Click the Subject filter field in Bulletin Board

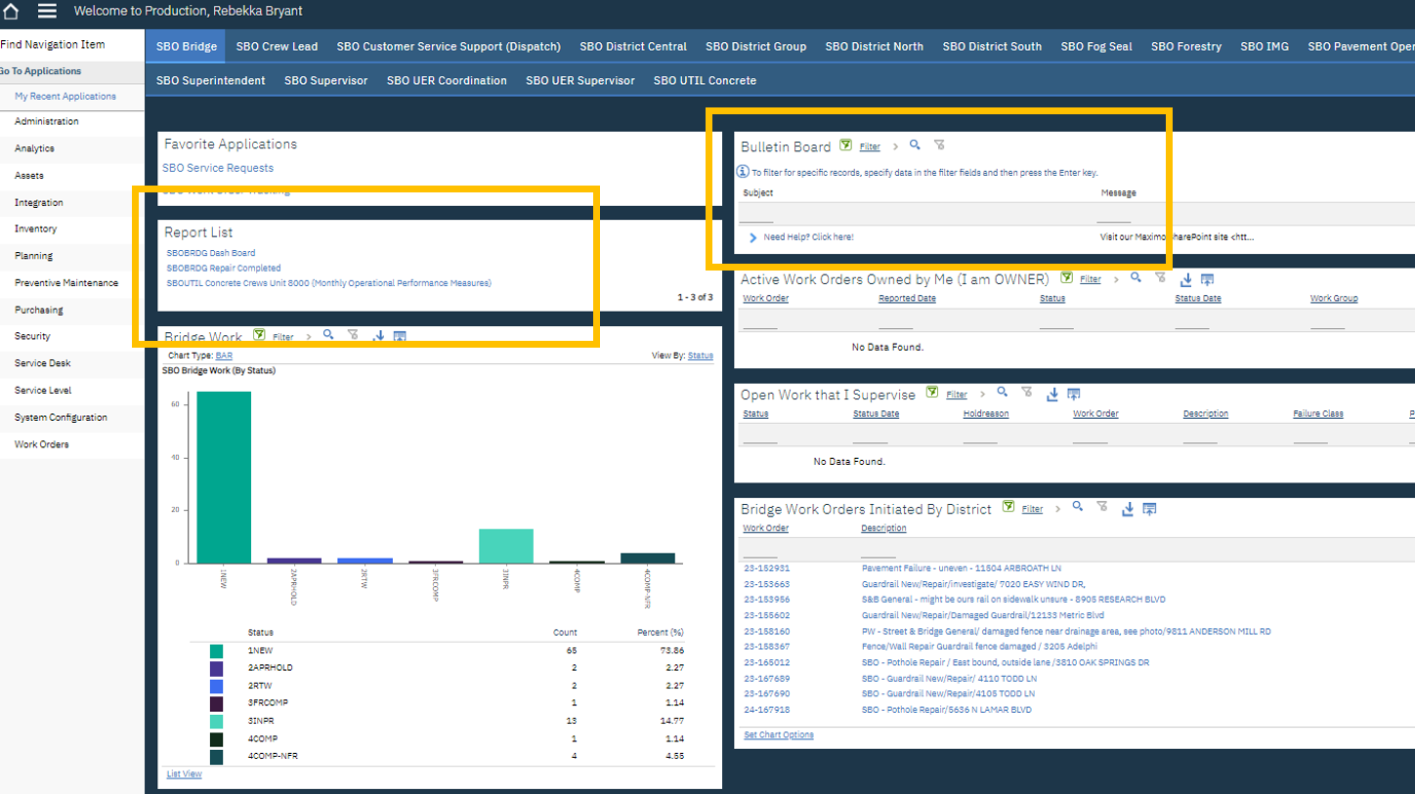tap(757, 215)
